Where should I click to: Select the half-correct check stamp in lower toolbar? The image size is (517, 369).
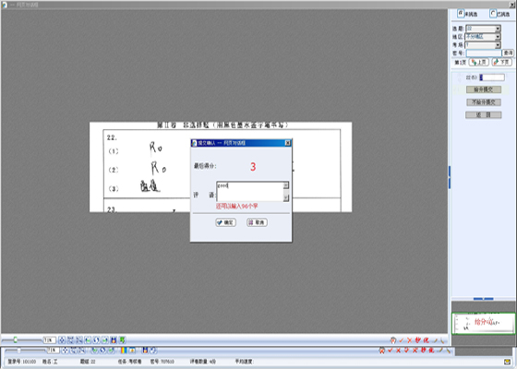click(x=406, y=350)
